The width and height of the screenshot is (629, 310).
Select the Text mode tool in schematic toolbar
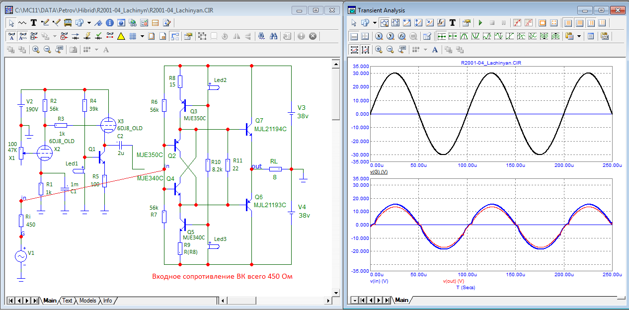(33, 22)
